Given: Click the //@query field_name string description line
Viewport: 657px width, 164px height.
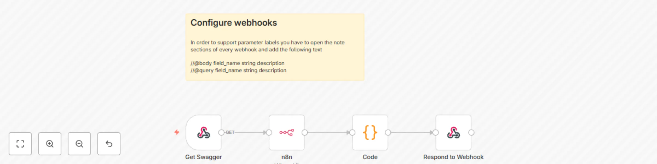Looking at the screenshot, I should click(x=238, y=70).
